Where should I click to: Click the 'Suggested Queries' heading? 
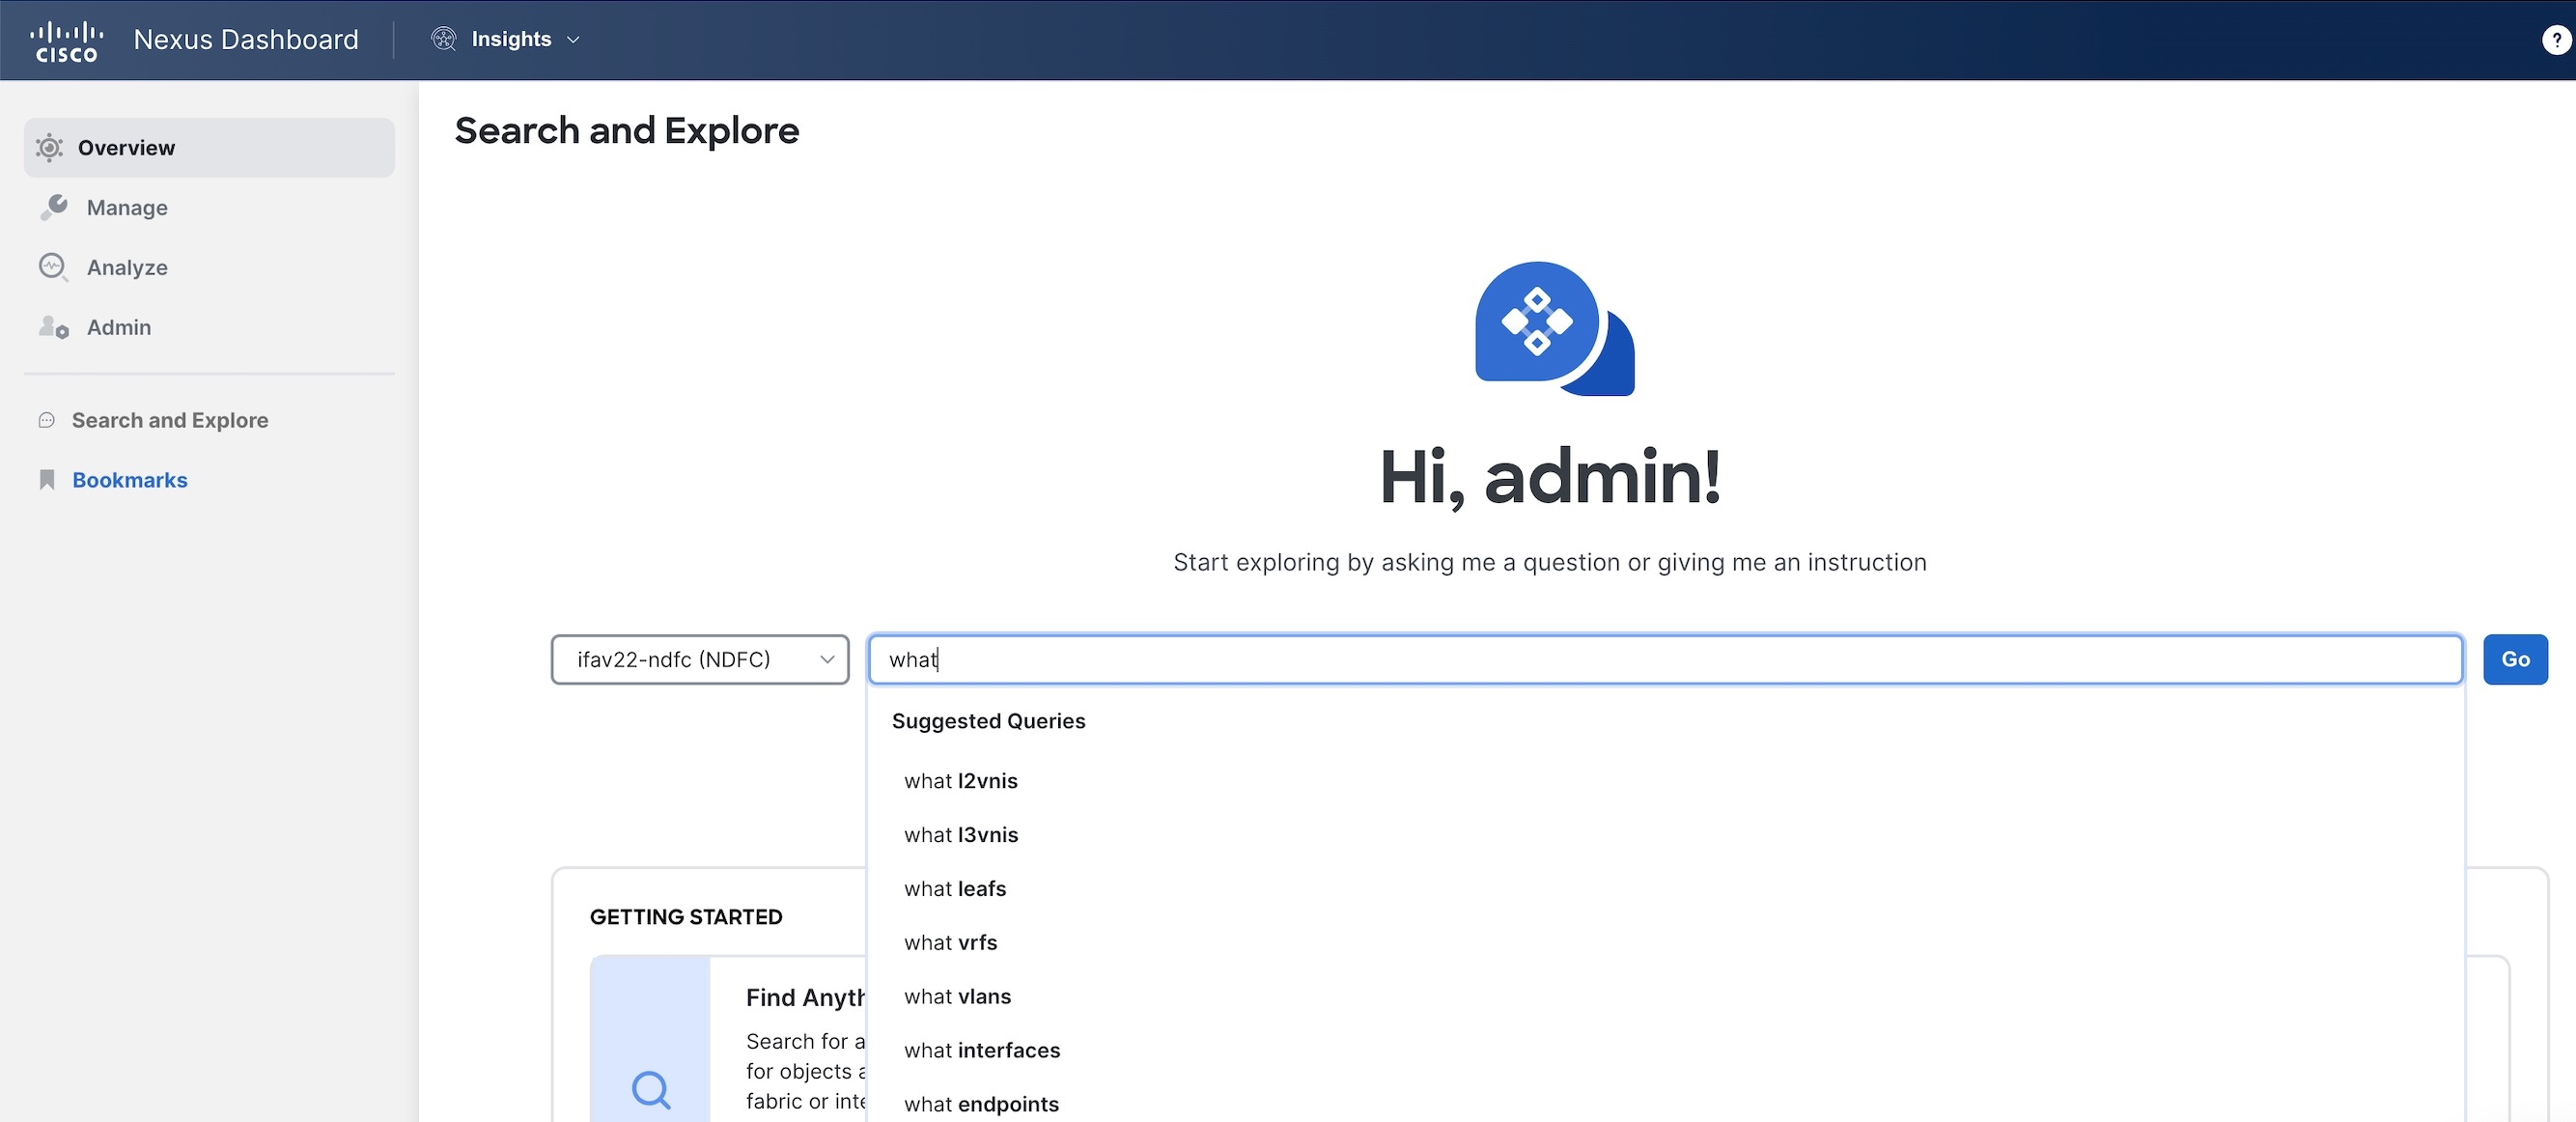pos(988,721)
